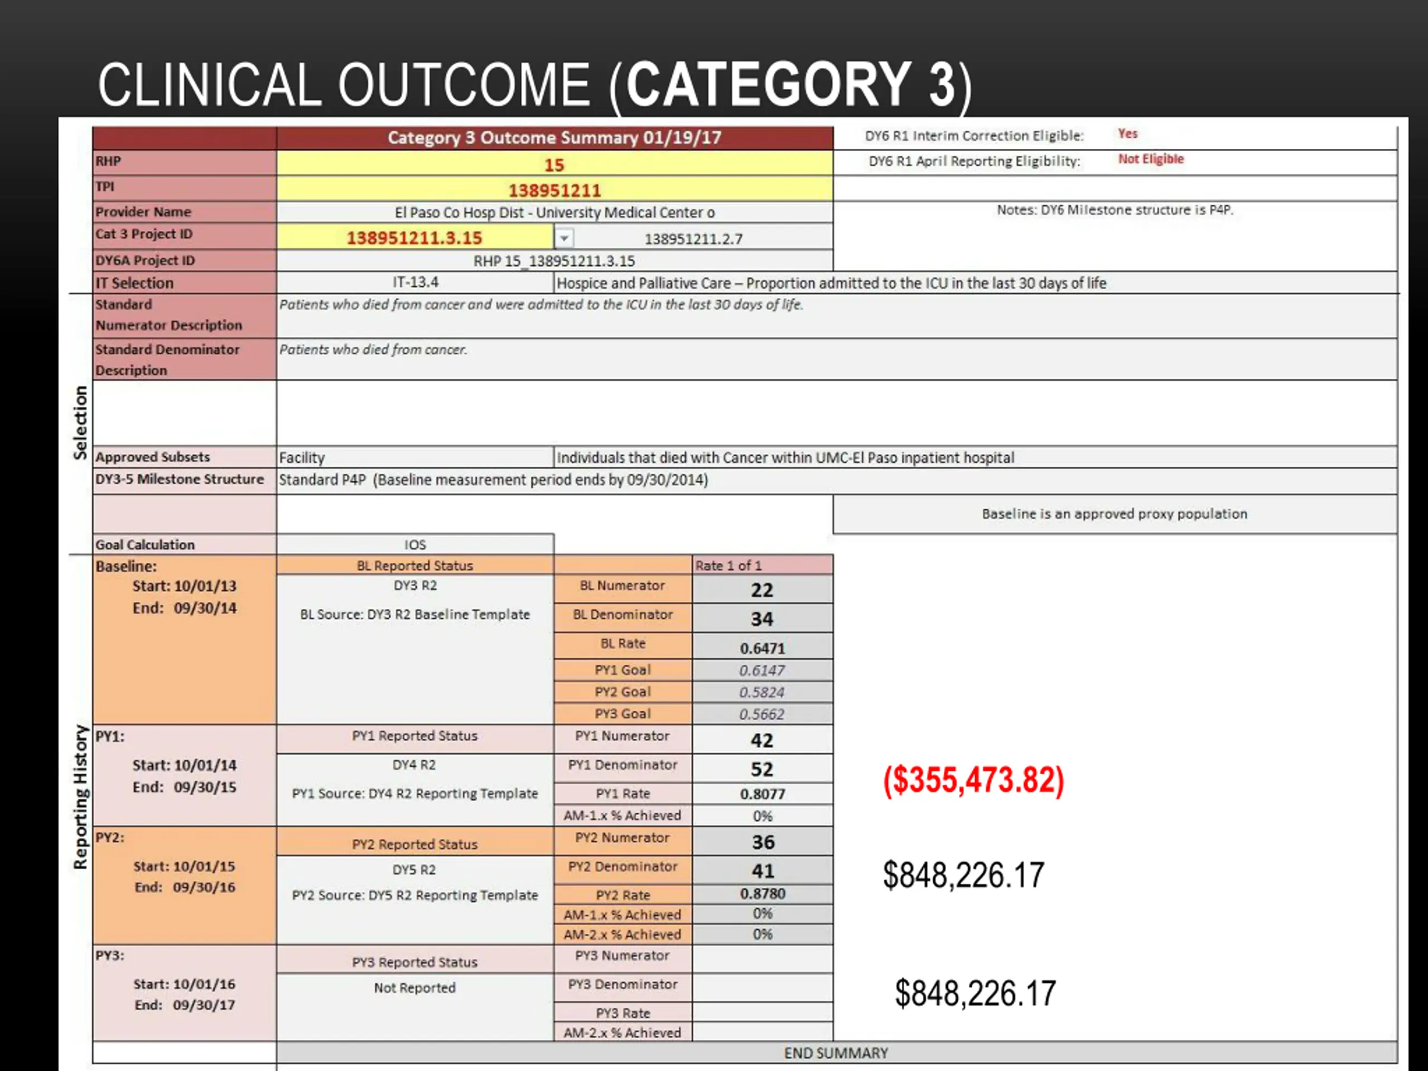Click the DY6 R1 Interim Correction 'Yes' value
The width and height of the screenshot is (1428, 1071).
point(1128,134)
